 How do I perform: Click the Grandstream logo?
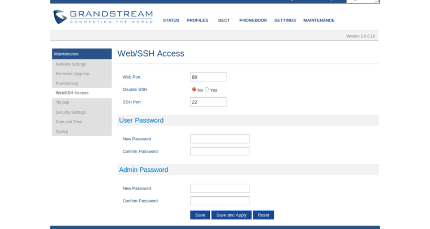tap(102, 16)
